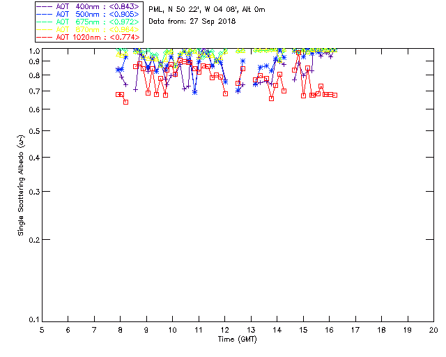Click the y-axis tick label 0.2
Image resolution: width=446 pixels, height=357 pixels.
click(x=32, y=239)
